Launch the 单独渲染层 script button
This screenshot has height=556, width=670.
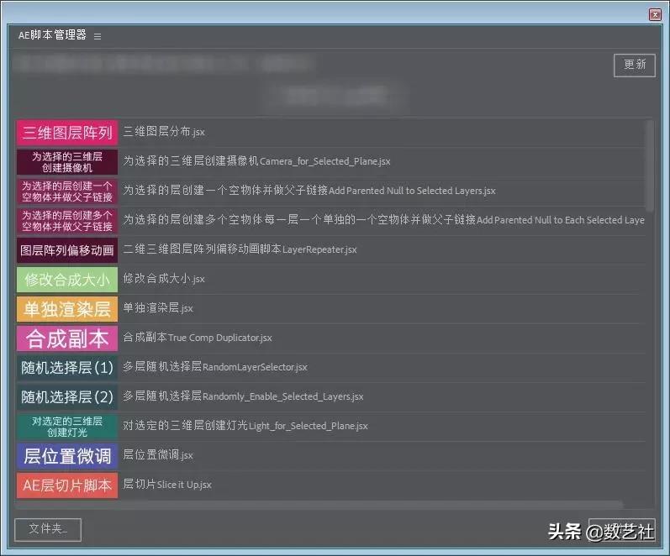tap(67, 309)
